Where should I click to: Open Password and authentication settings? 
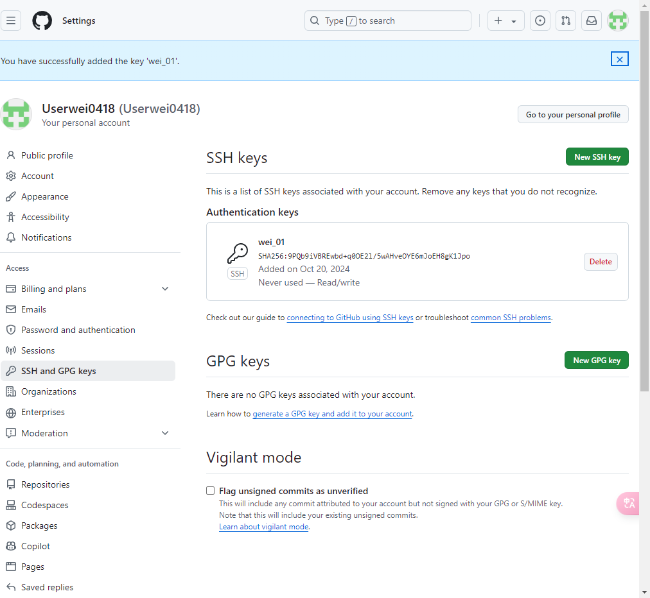(87, 330)
